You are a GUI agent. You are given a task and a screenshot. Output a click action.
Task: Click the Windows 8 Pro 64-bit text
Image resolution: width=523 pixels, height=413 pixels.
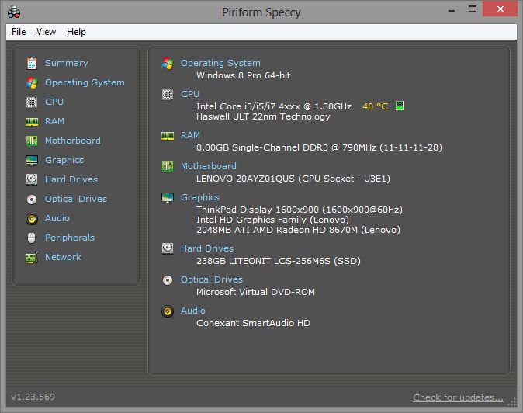pos(243,75)
